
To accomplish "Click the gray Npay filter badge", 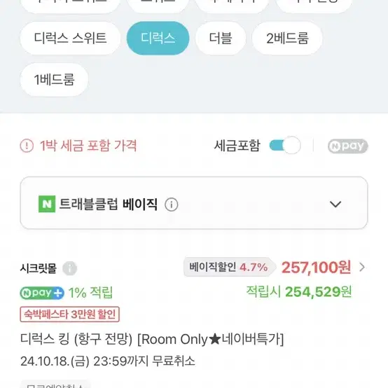I will point(347,146).
